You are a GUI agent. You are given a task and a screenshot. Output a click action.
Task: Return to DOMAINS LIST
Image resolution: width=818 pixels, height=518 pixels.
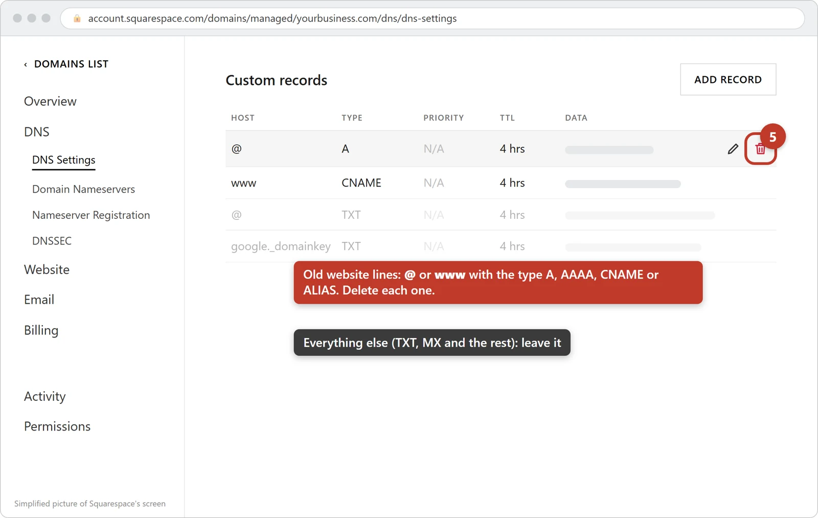(x=71, y=64)
